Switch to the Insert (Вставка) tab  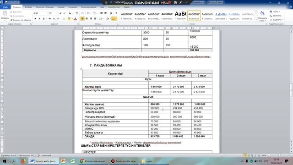[28, 7]
